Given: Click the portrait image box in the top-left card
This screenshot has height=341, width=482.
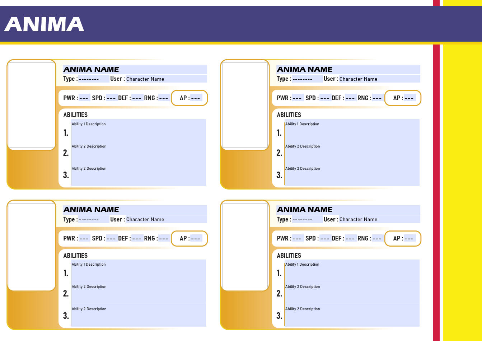Looking at the screenshot, I should pos(31,105).
